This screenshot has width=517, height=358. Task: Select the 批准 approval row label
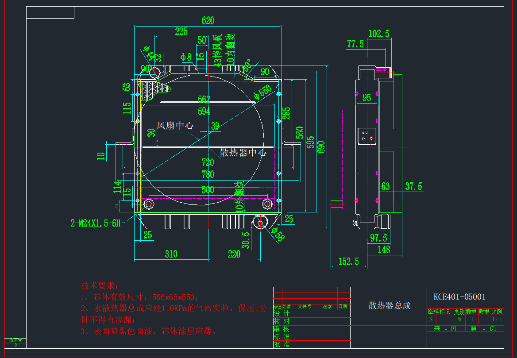click(282, 344)
